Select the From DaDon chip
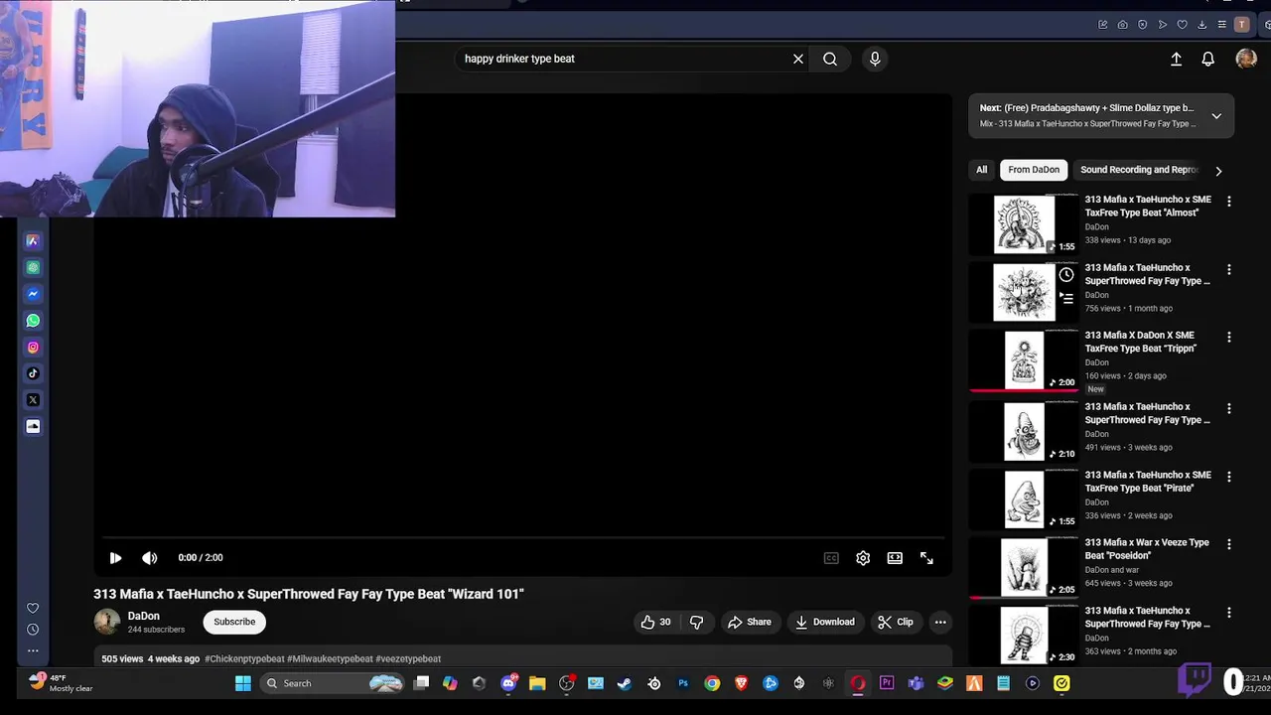1271x715 pixels. pyautogui.click(x=1034, y=170)
